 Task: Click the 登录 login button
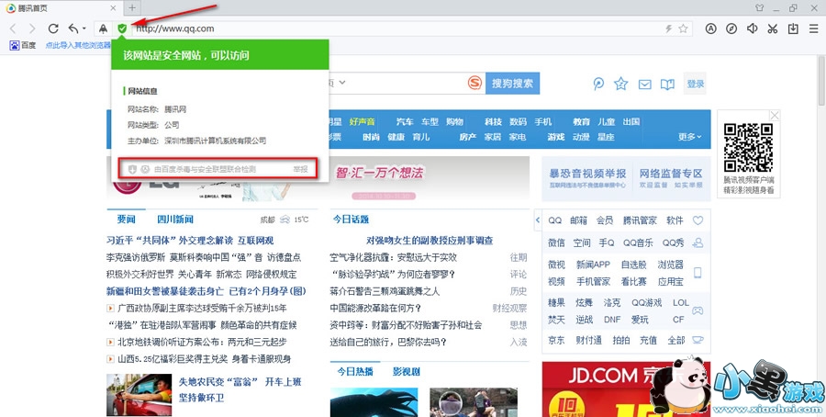(695, 85)
